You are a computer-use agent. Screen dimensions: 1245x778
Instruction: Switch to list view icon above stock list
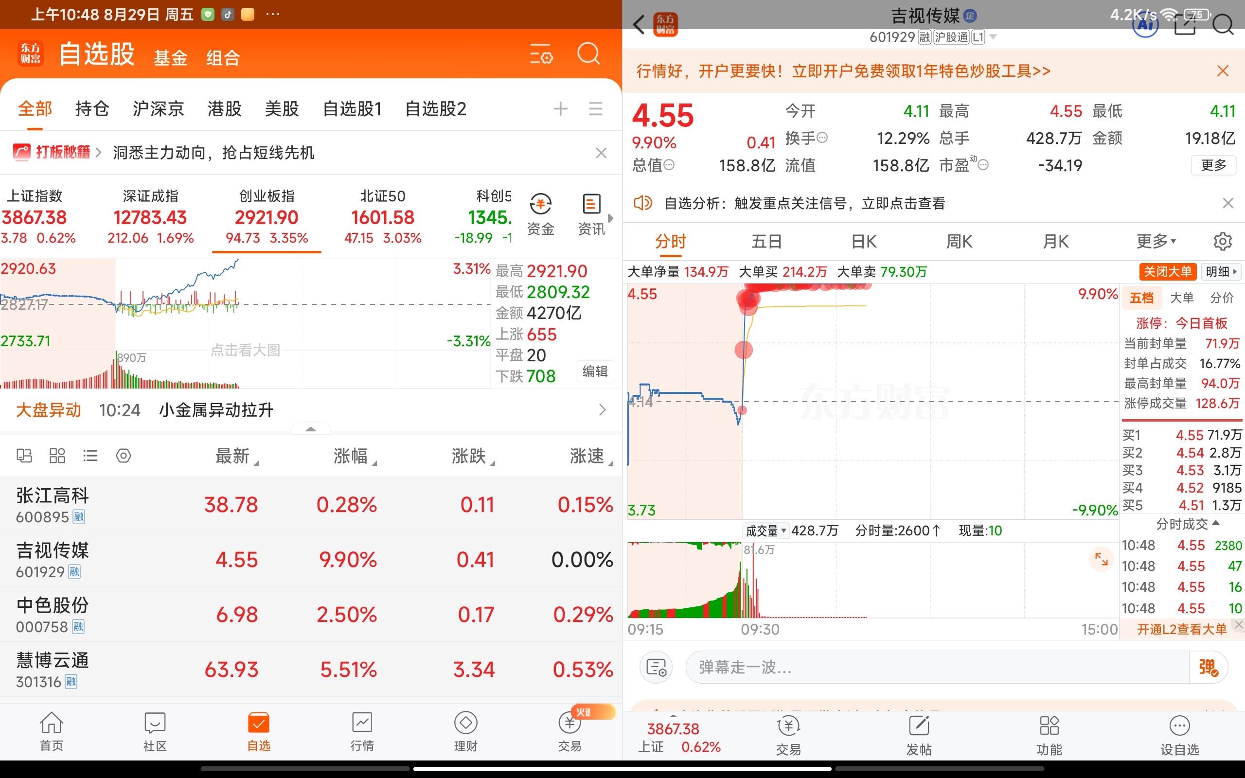[x=90, y=456]
